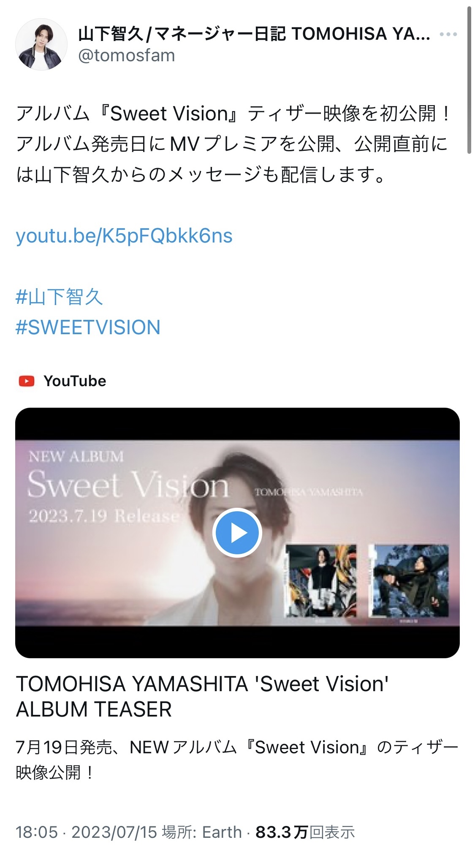This screenshot has height=853, width=475.
Task: Open the three-dot more options menu
Action: (x=448, y=34)
